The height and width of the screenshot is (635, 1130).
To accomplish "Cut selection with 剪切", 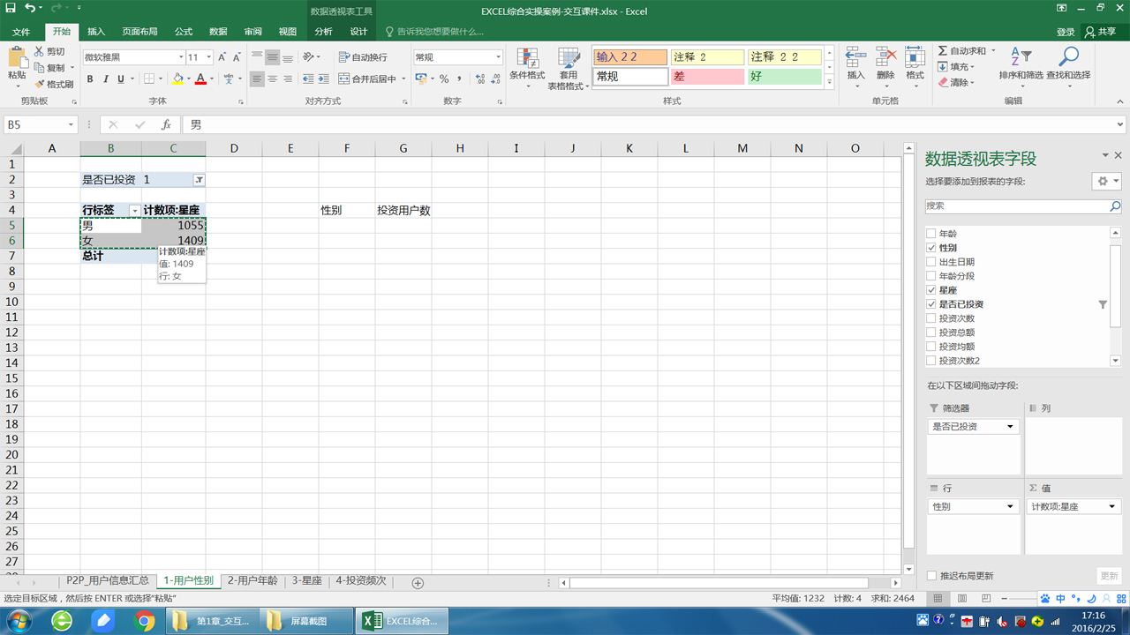I will pos(49,52).
